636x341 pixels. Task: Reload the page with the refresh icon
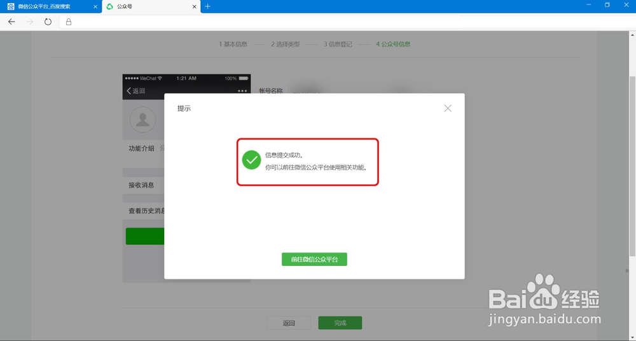(x=48, y=22)
